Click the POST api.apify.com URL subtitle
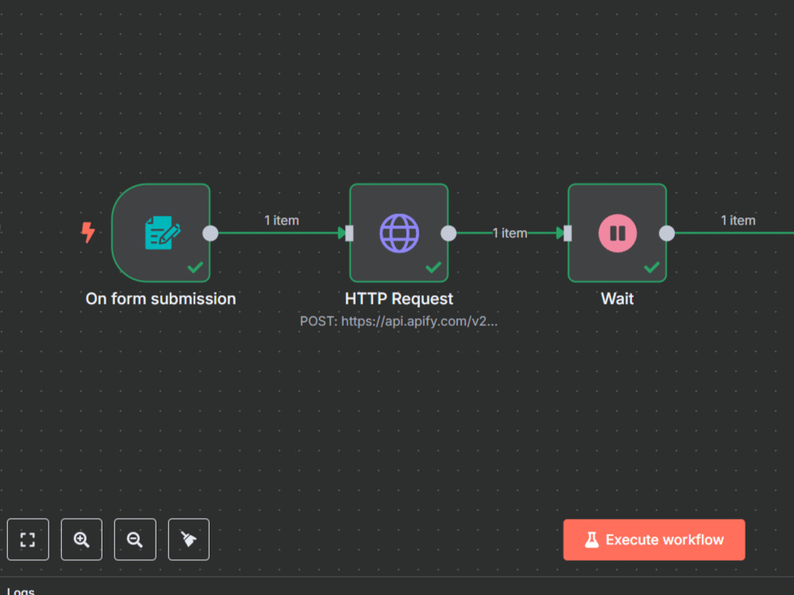 [x=399, y=321]
